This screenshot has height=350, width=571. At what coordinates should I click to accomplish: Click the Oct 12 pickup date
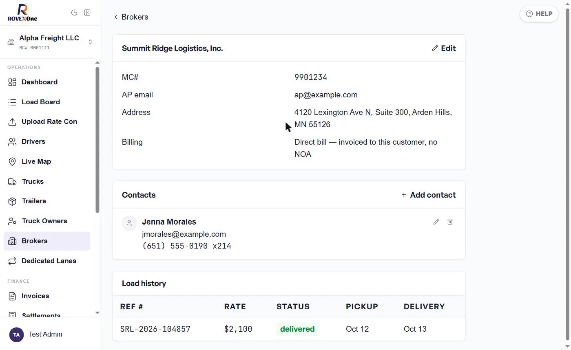[357, 329]
